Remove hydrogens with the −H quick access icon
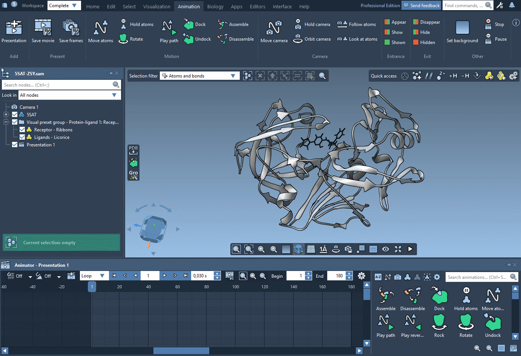521x356 pixels. (x=465, y=76)
